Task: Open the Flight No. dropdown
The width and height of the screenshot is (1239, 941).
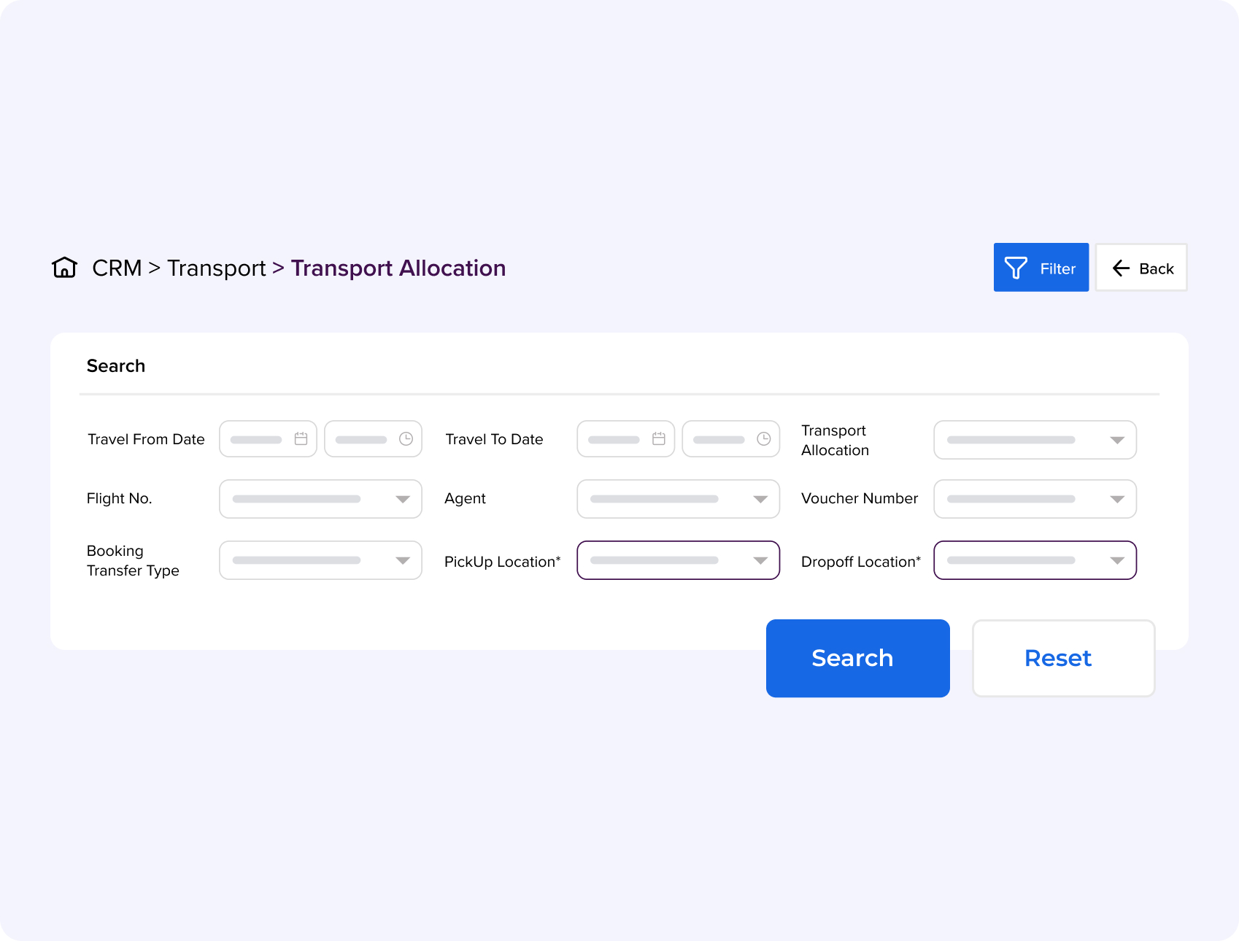Action: tap(320, 499)
